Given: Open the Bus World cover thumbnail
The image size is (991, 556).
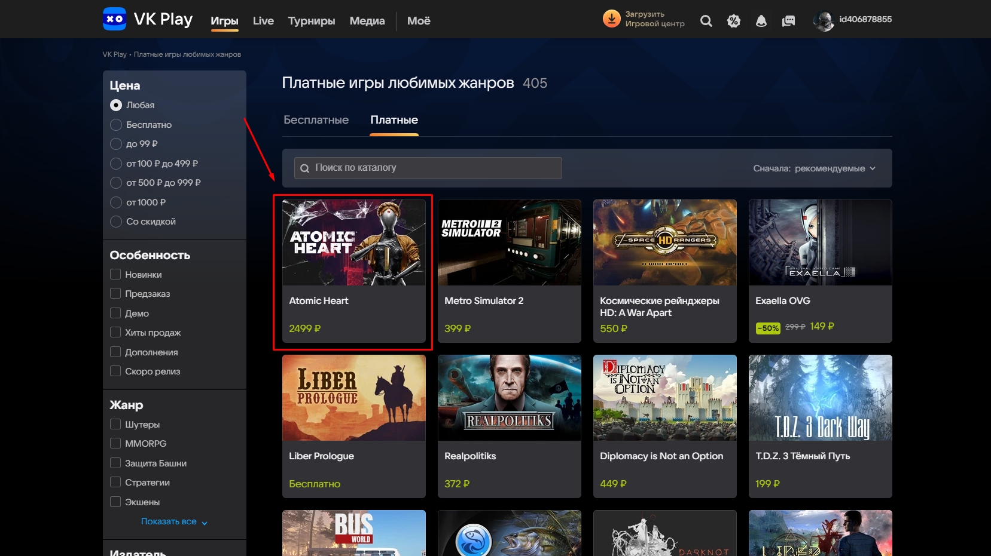Looking at the screenshot, I should click(354, 533).
